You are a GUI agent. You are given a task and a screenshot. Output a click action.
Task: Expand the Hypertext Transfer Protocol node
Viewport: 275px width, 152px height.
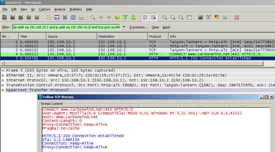[x=3, y=90]
